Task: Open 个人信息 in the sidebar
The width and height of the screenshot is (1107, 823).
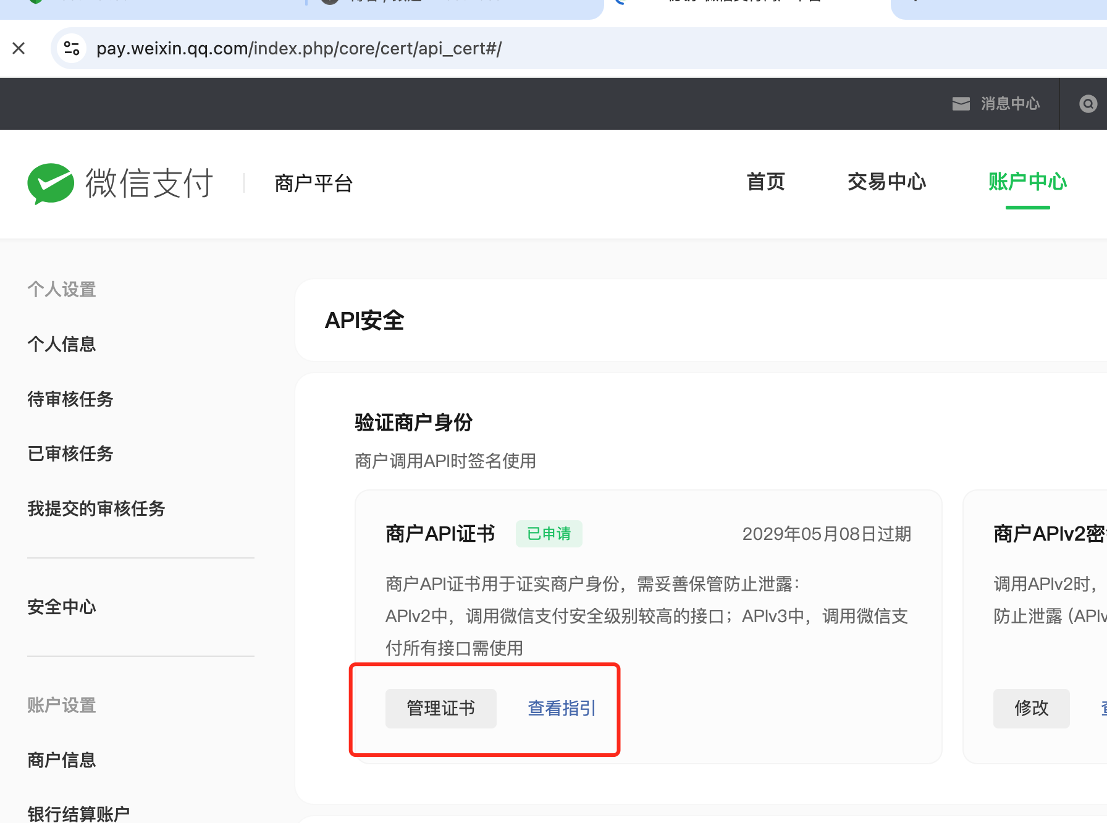Action: point(62,344)
